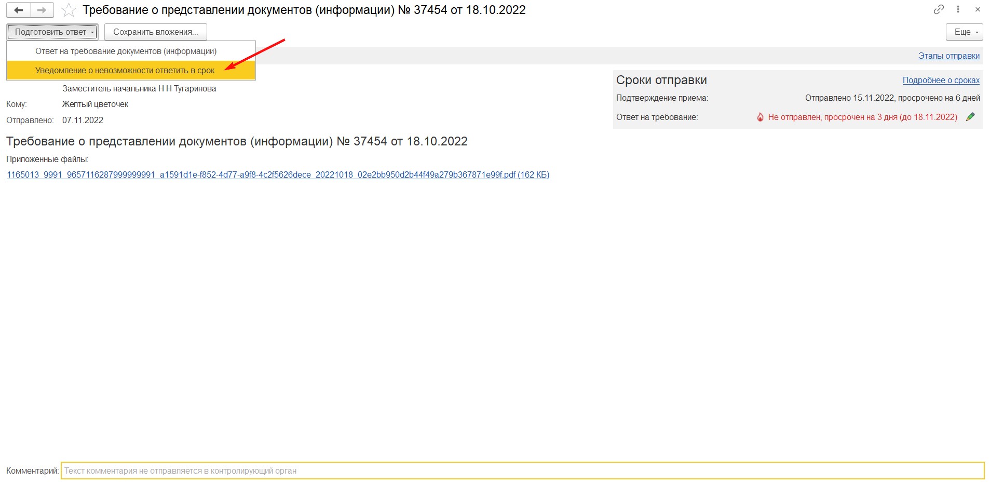Add this document to favorites with the star
The height and width of the screenshot is (483, 990).
[x=69, y=10]
